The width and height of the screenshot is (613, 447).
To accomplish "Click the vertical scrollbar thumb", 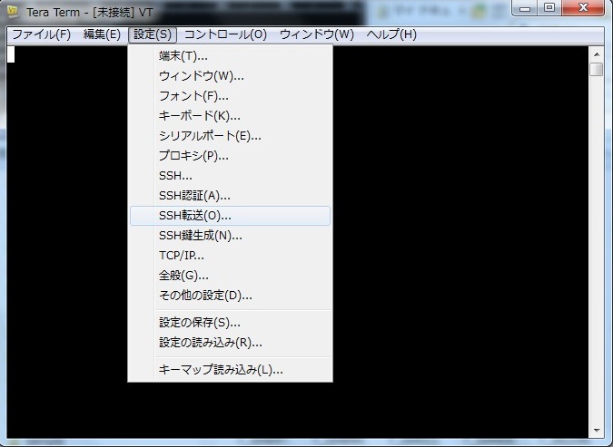I will (597, 70).
